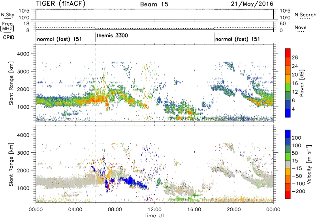Select the Velocity [m s-1] colorbar title
The image size is (316, 218).
(309, 164)
